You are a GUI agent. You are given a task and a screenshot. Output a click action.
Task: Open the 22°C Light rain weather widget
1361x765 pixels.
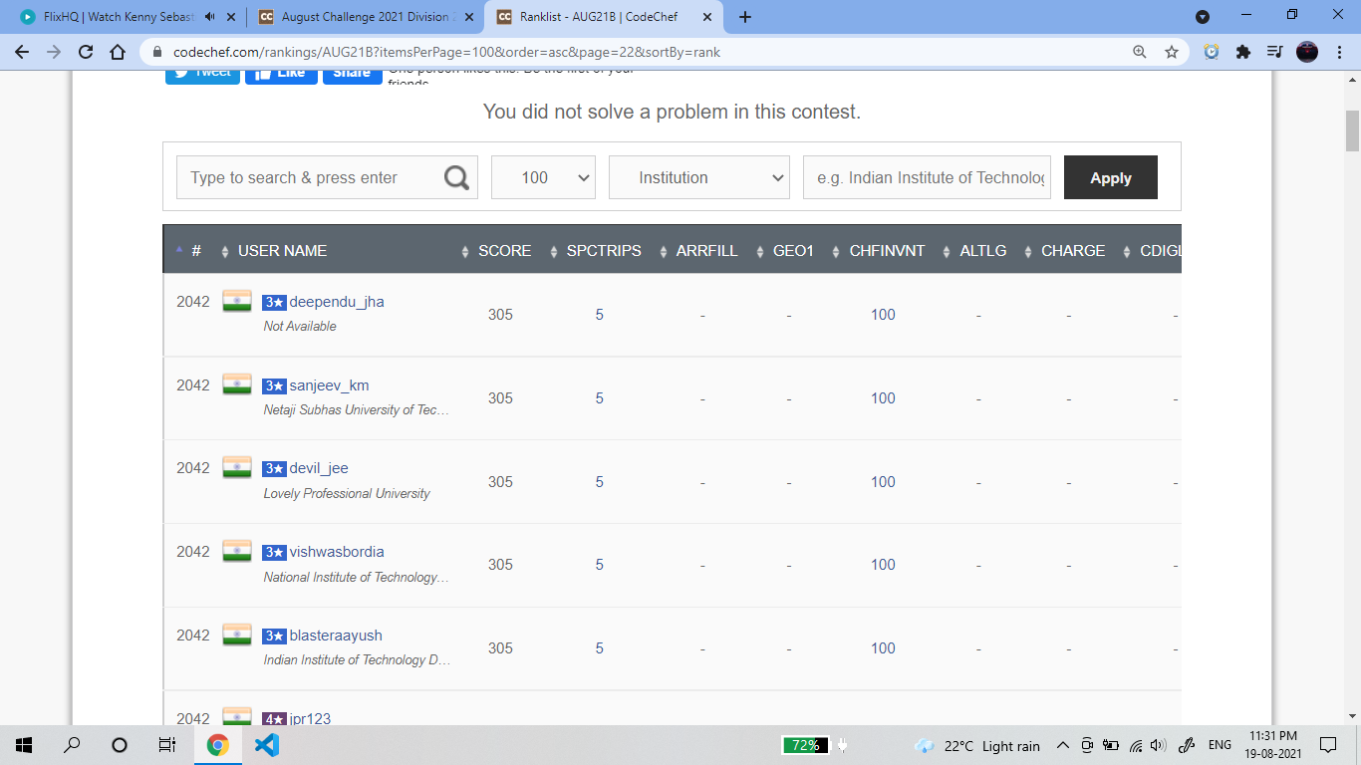pos(975,745)
